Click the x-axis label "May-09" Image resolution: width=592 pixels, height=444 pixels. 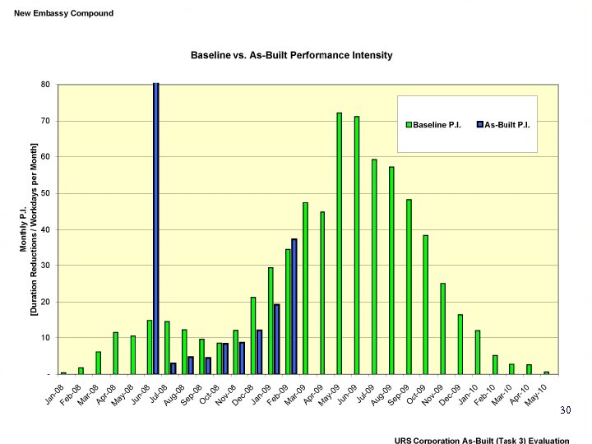329,395
